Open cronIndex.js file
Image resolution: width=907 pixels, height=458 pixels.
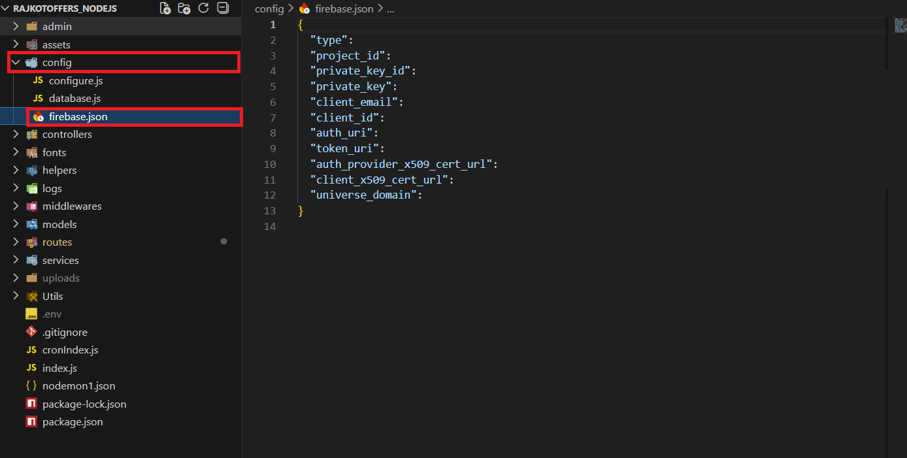coord(70,350)
